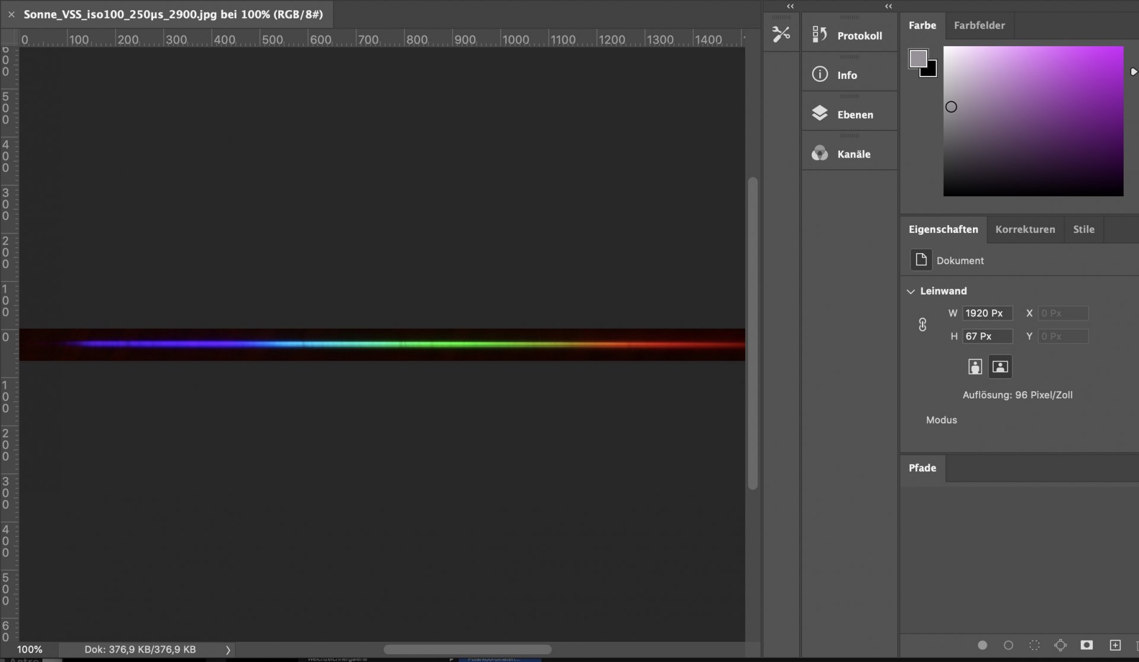
Task: Click the spectrum image on the canvas
Action: pos(382,344)
